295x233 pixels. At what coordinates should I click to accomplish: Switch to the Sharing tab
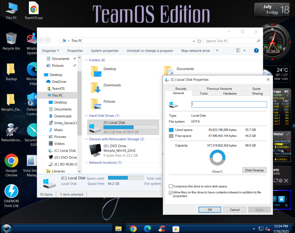[257, 93]
